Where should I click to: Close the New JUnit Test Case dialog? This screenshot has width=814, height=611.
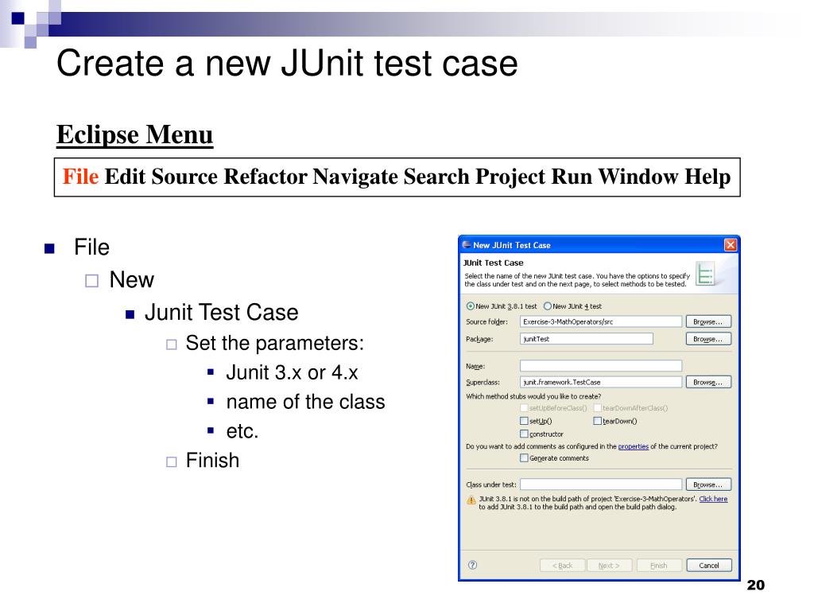tap(731, 245)
